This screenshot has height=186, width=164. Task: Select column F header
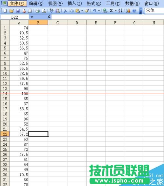click(x=115, y=23)
